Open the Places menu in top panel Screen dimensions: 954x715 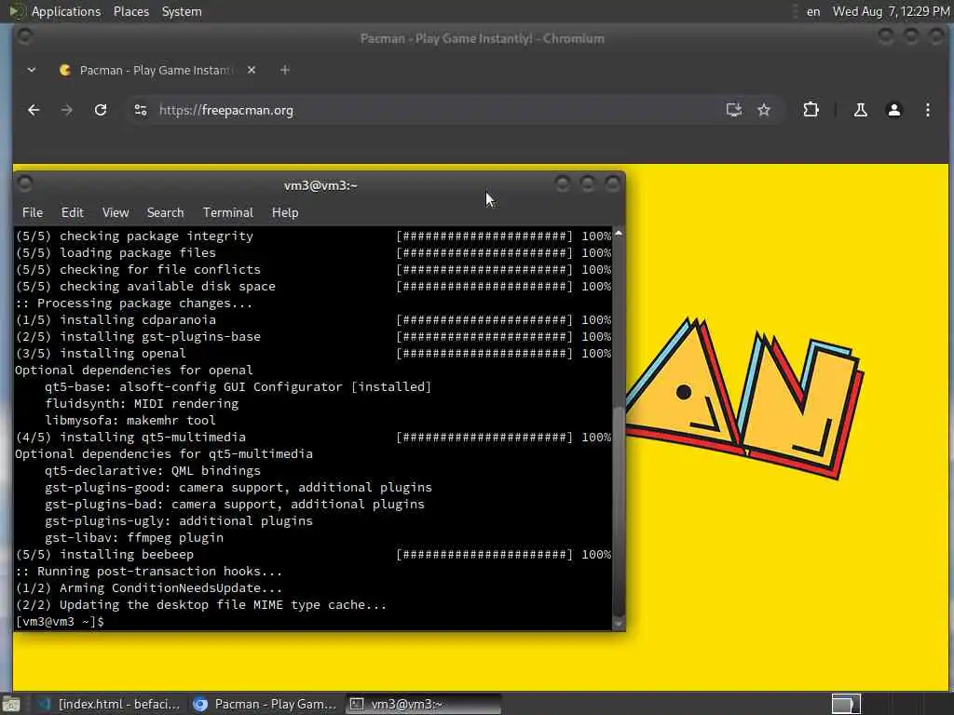(130, 11)
